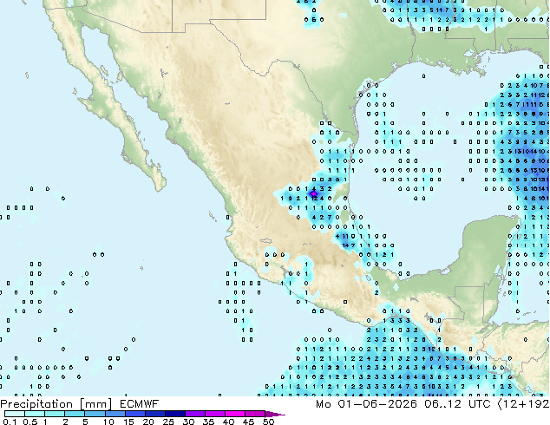Screen dimensions: 550x425
Task: Click the '06..12 UTC' time text
Action: (x=457, y=404)
